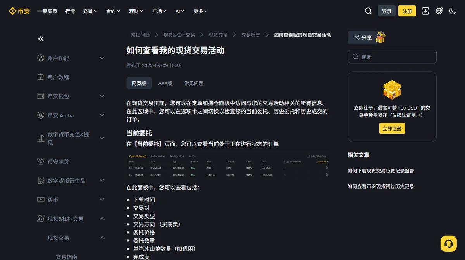This screenshot has height=260, width=465.
Task: Click the 币安钱包 wallet icon
Action: pyautogui.click(x=41, y=96)
